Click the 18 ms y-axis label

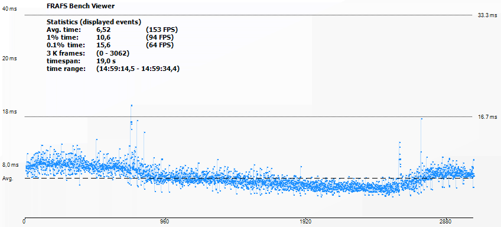(x=9, y=112)
